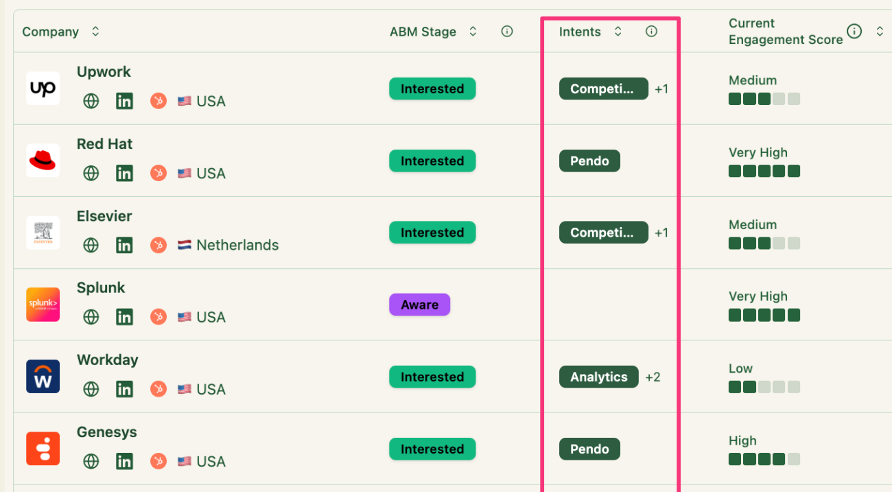Click the HubSpot icon for Genesys
The width and height of the screenshot is (892, 492).
pos(159,461)
